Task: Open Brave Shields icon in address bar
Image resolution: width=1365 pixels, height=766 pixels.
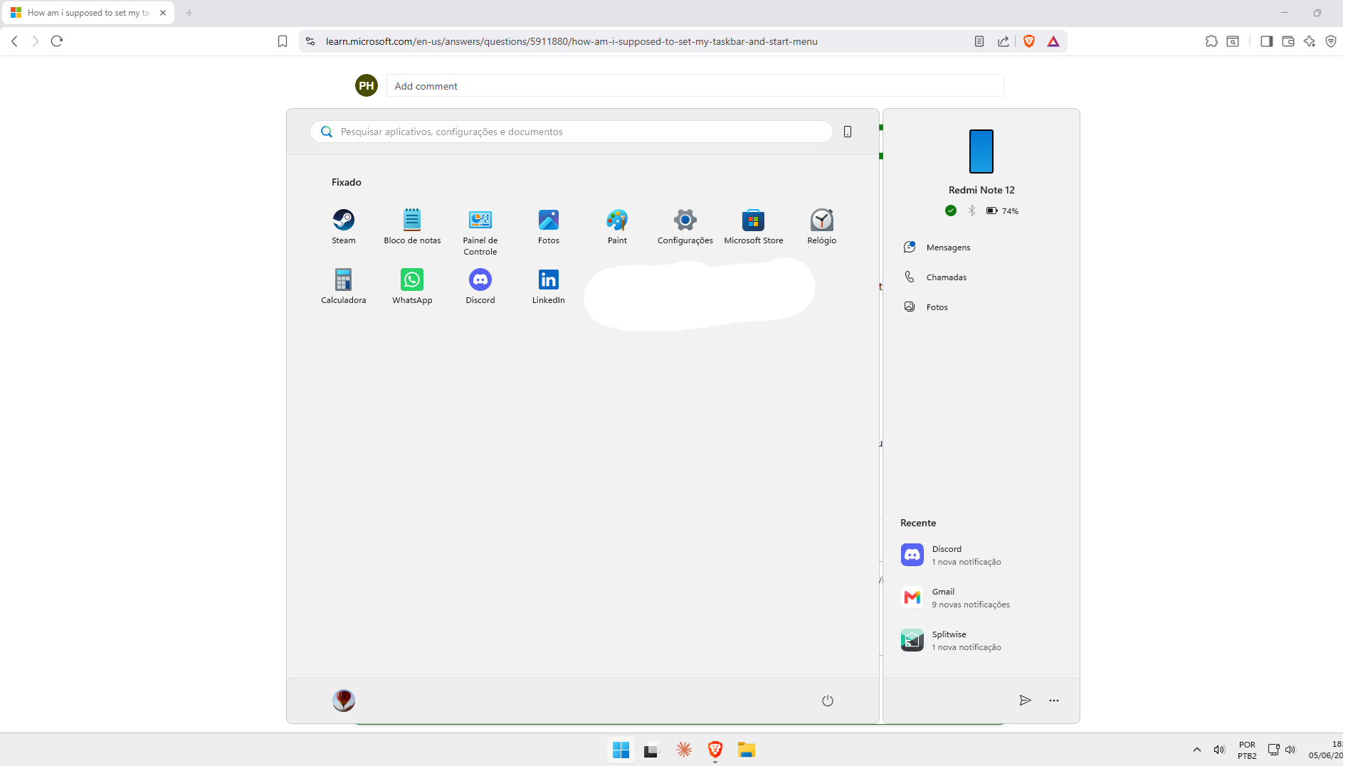Action: click(x=1029, y=41)
